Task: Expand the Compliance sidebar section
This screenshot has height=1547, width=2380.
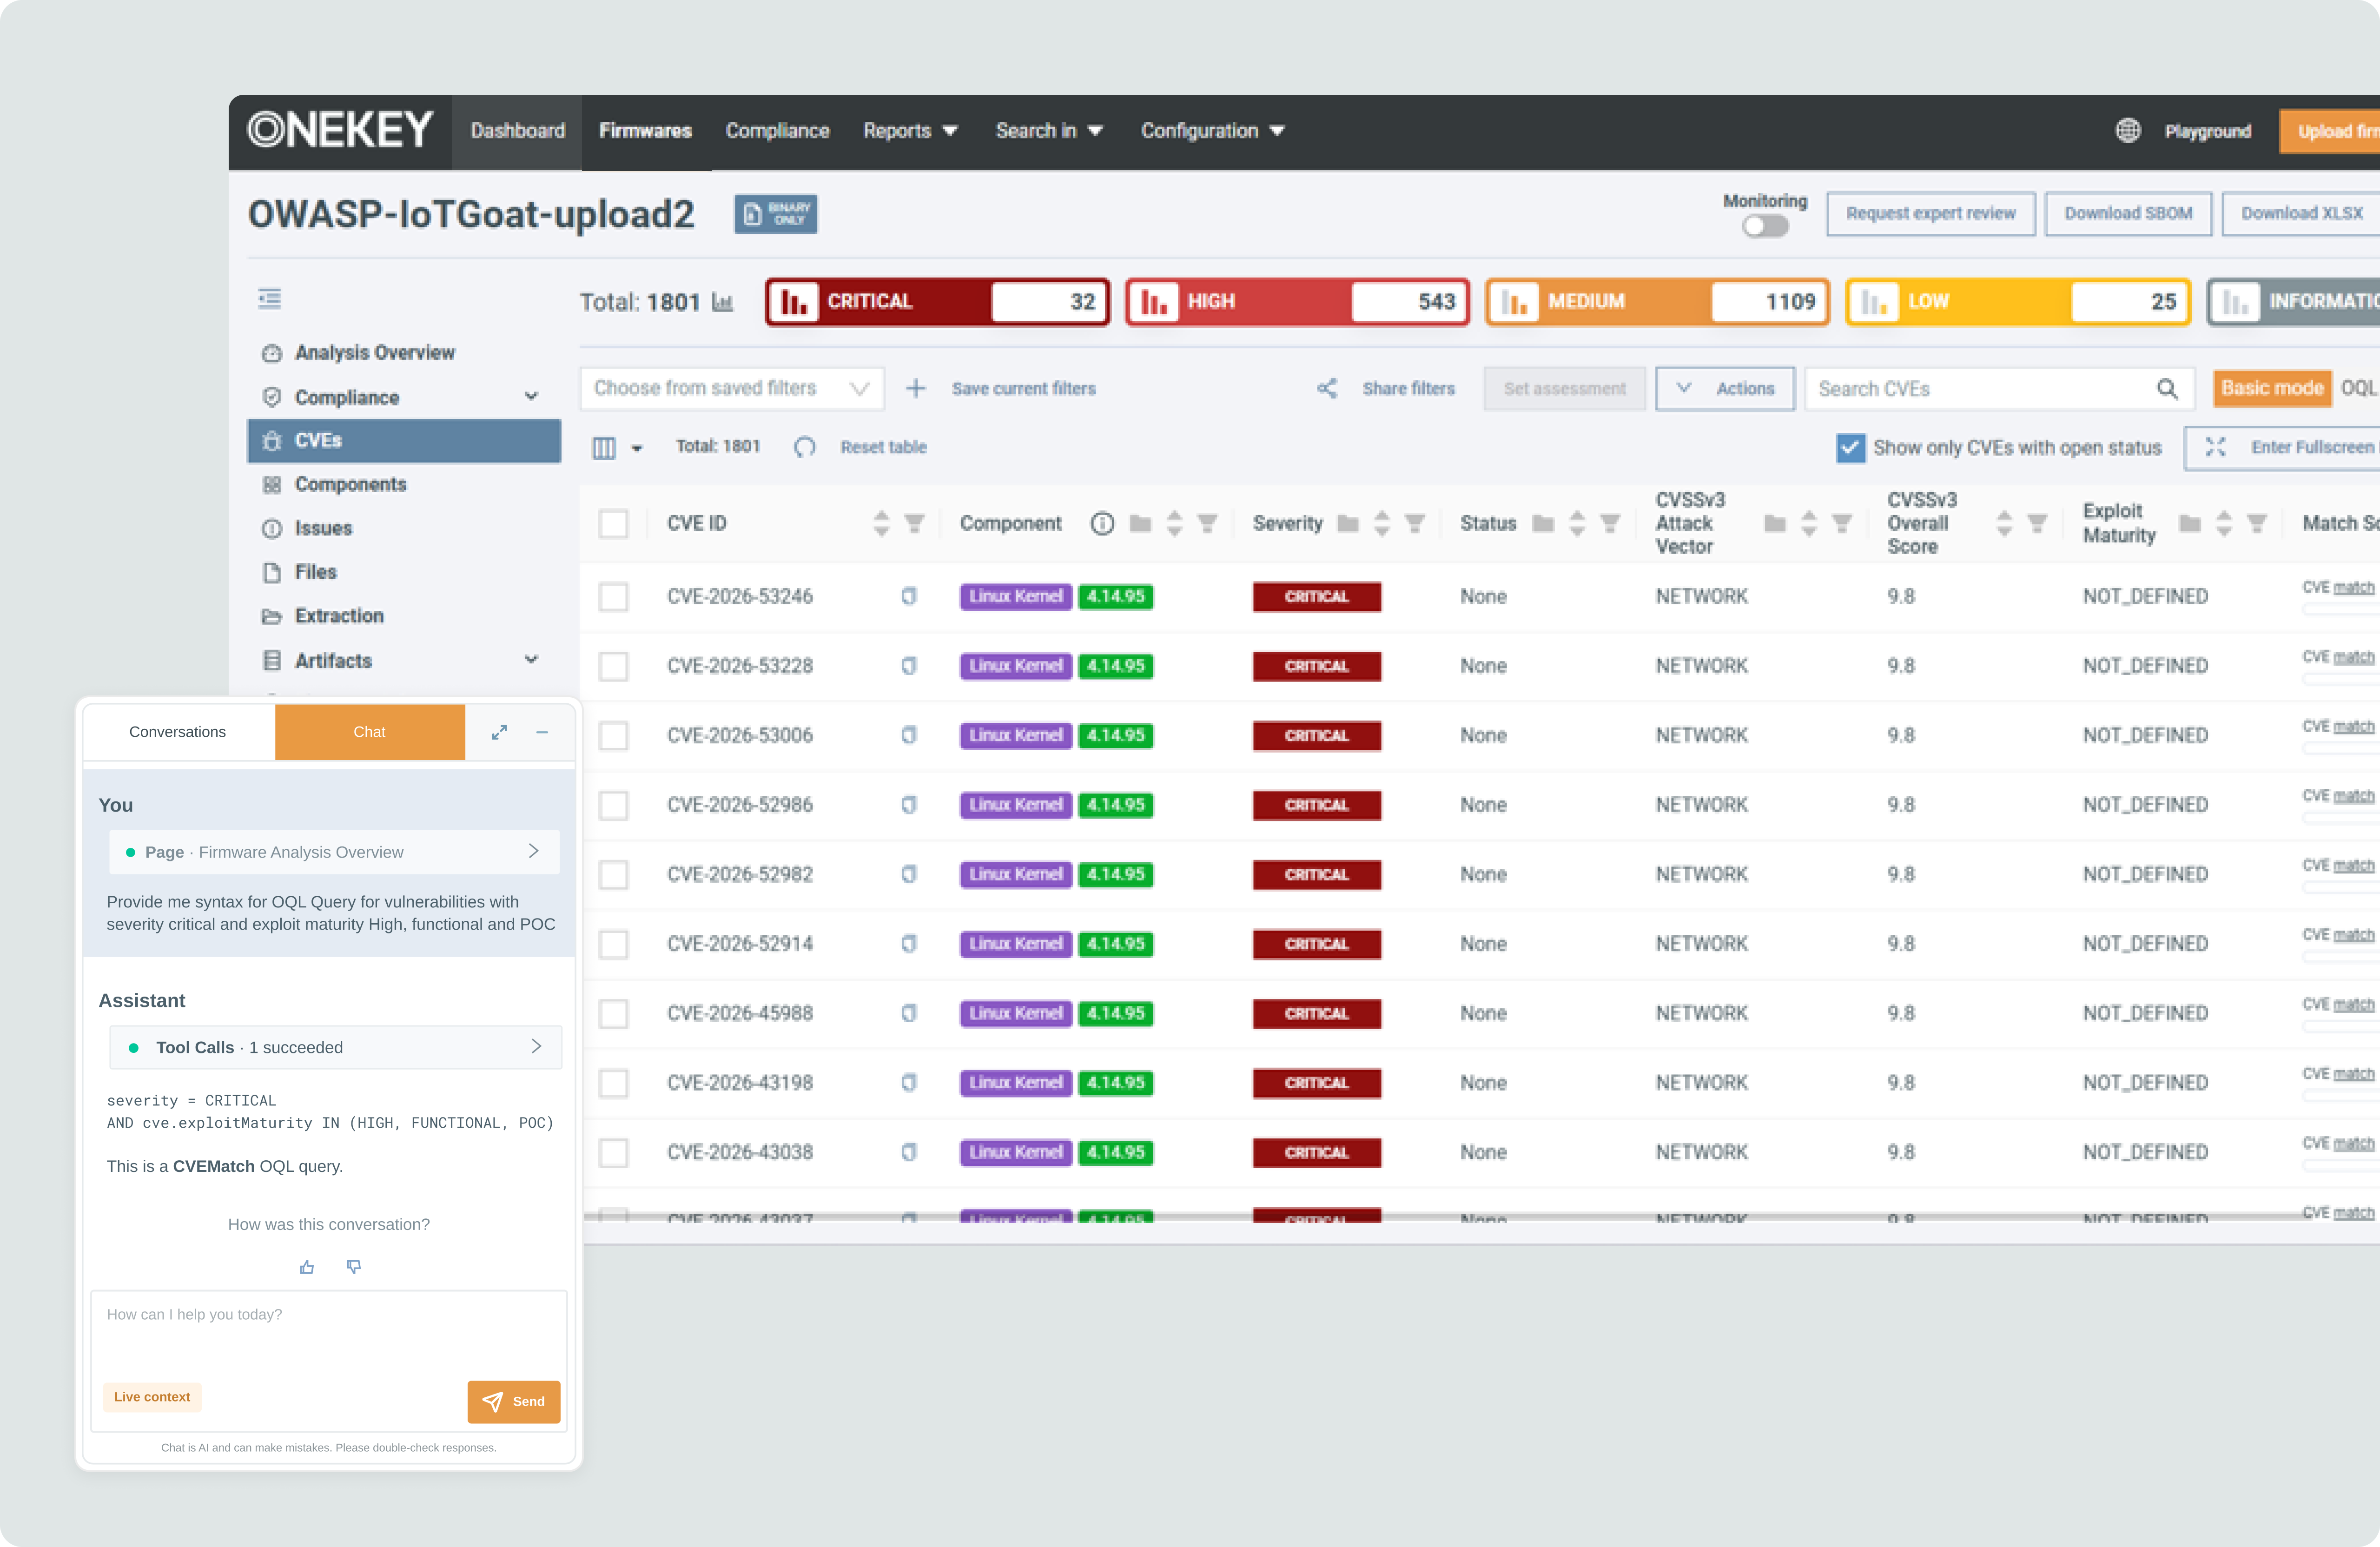Action: [x=530, y=396]
